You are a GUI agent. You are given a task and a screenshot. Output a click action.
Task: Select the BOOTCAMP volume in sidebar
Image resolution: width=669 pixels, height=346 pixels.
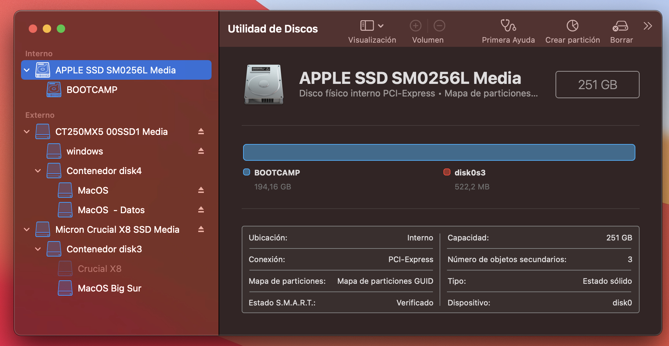116,89
